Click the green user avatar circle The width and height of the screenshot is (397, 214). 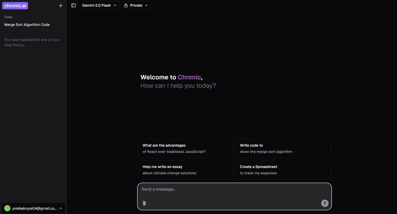coord(7,208)
